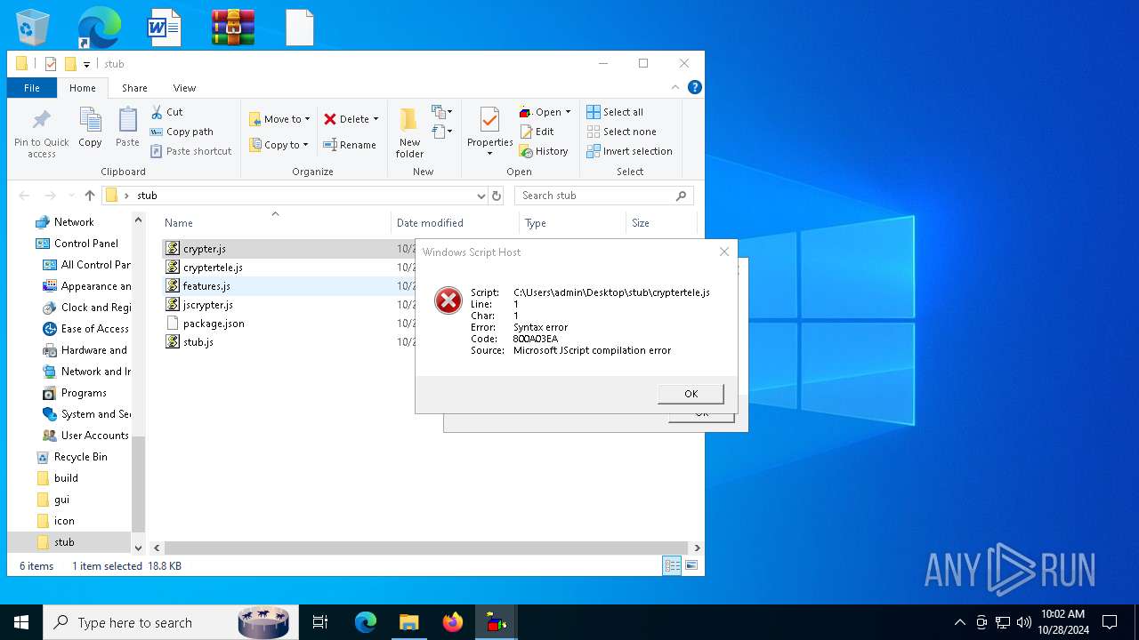
Task: Switch to the View tab
Action: [x=184, y=88]
